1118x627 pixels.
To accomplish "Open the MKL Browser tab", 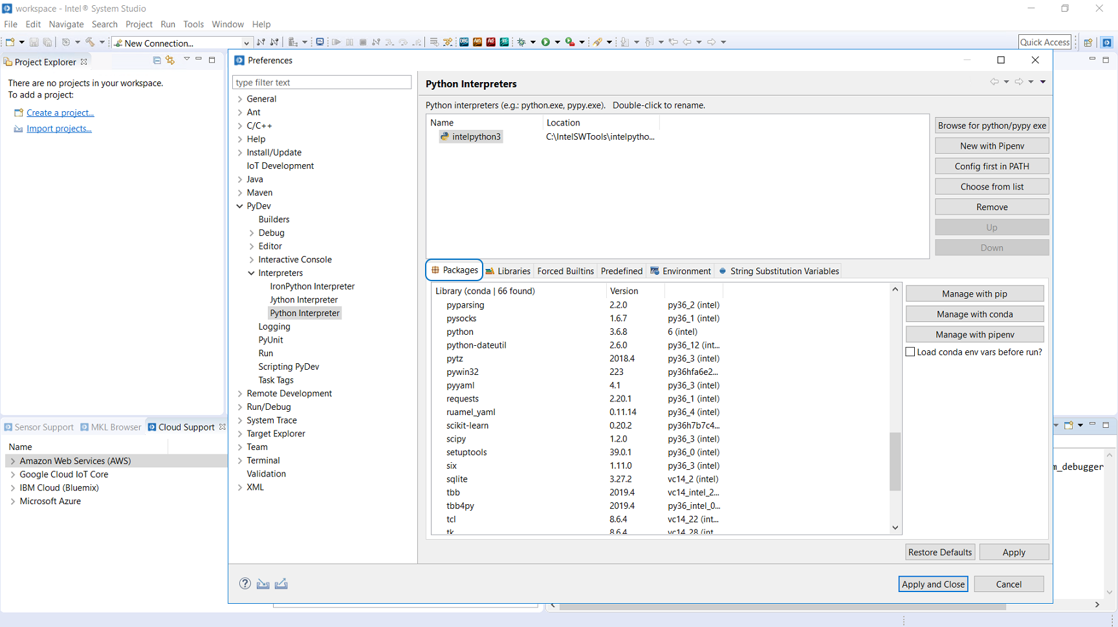I will [x=111, y=427].
